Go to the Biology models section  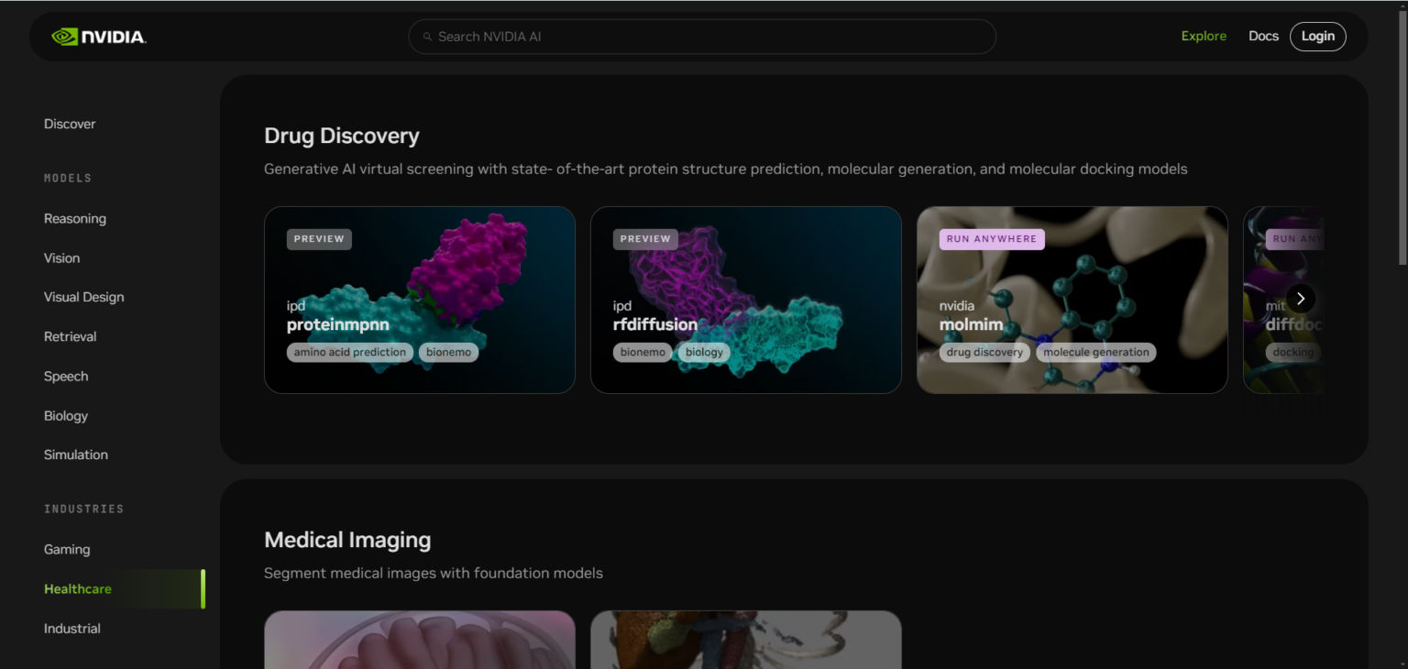(x=66, y=415)
